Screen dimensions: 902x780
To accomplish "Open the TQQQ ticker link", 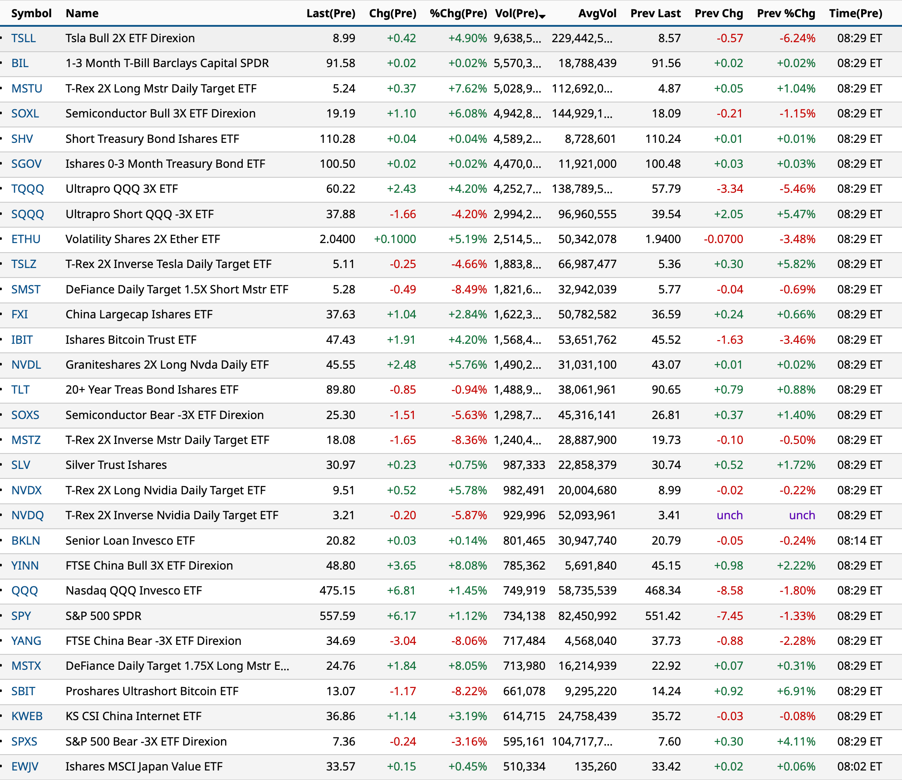I will [28, 189].
